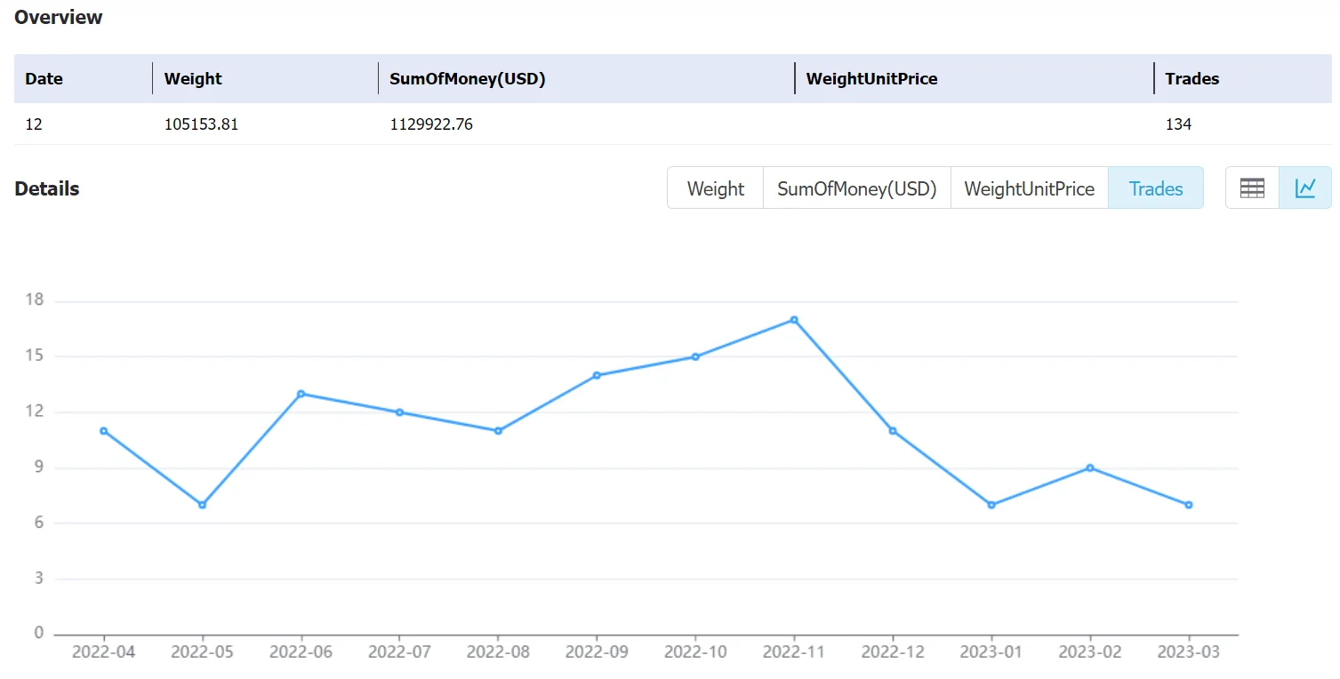Click the 2022-05 data point
This screenshot has height=679, width=1340.
tap(203, 505)
